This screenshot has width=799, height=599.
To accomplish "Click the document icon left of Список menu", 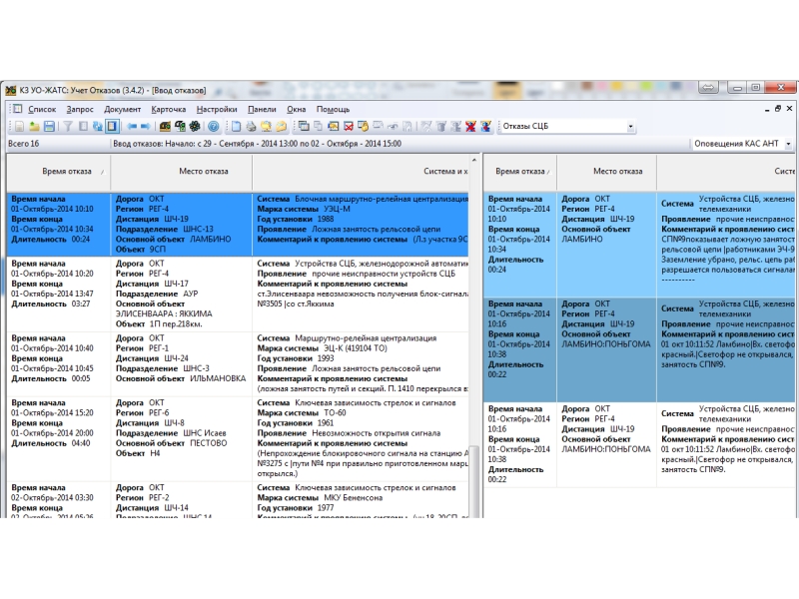I will [17, 109].
